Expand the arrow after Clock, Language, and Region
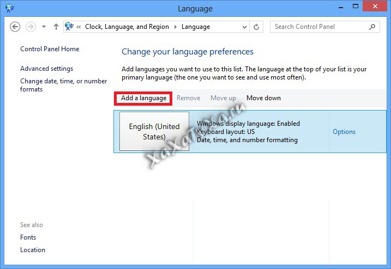Viewport: 391px width, 269px height. tap(176, 27)
